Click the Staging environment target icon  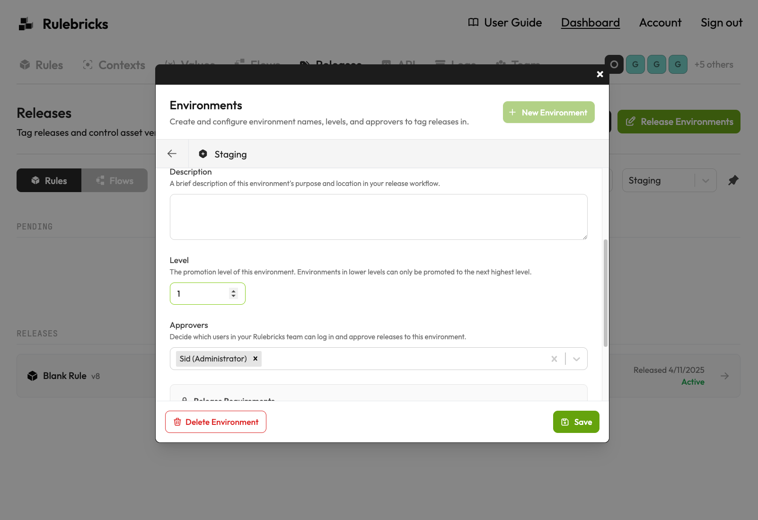[x=203, y=153]
